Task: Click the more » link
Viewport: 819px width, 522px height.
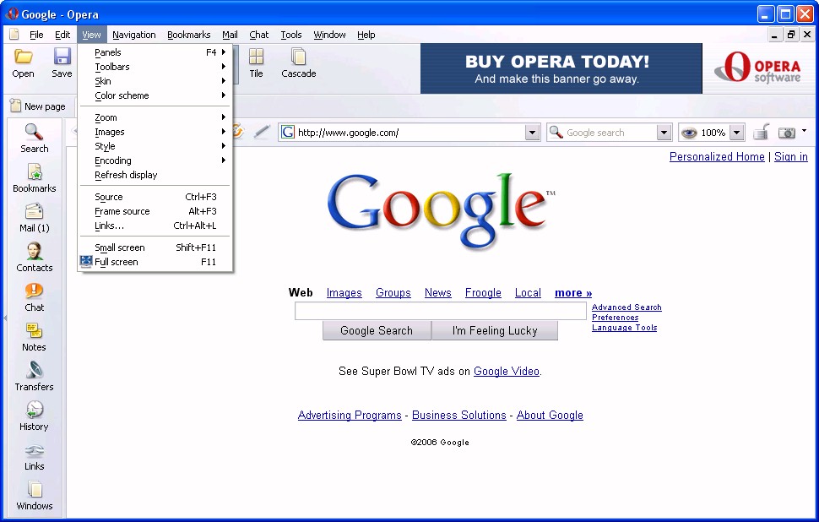Action: [573, 292]
